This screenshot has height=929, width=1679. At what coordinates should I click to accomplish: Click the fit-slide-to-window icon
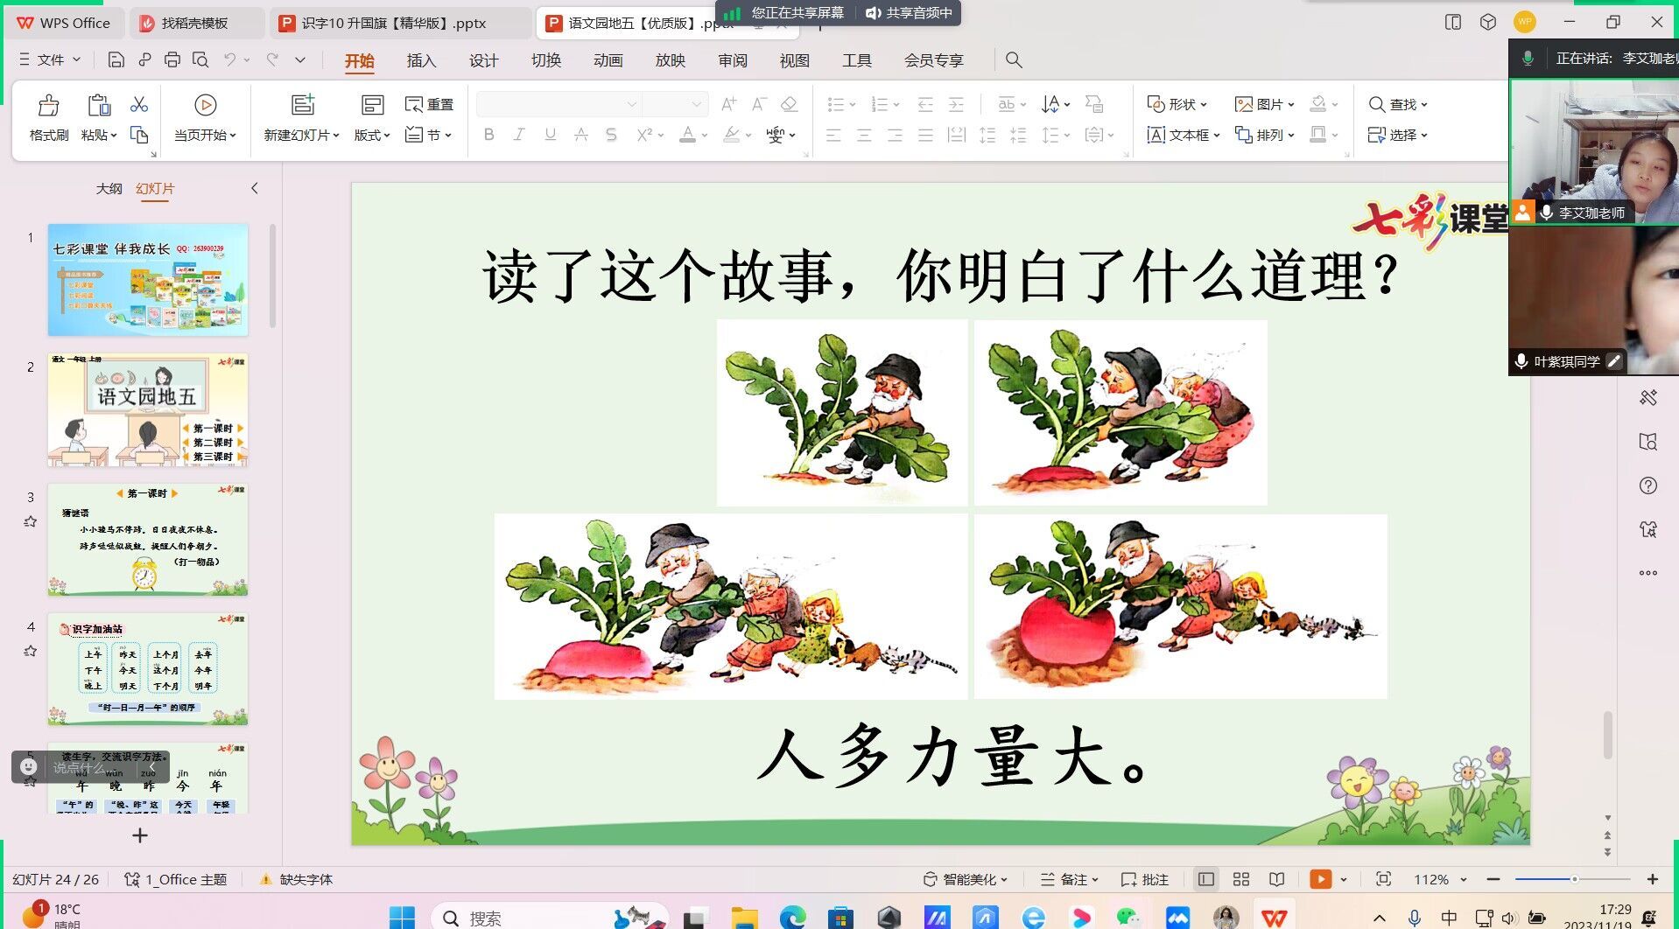pyautogui.click(x=1383, y=879)
